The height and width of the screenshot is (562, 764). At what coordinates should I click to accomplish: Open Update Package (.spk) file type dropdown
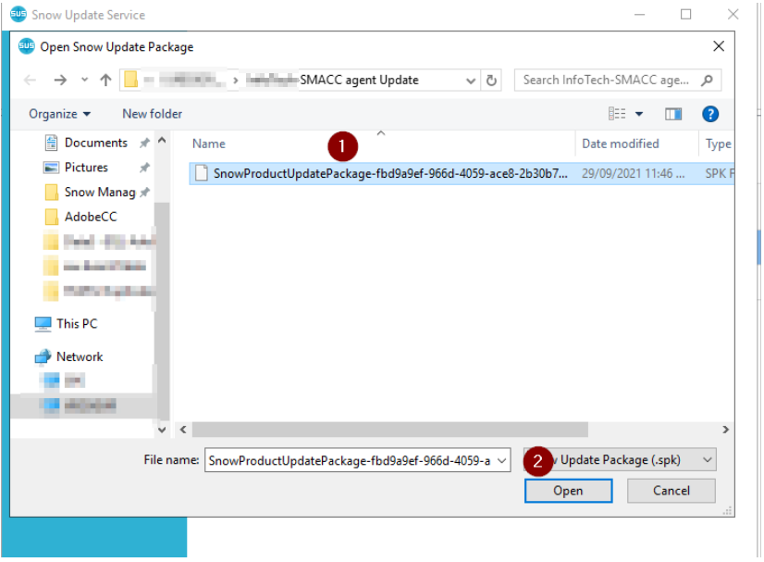tap(620, 460)
